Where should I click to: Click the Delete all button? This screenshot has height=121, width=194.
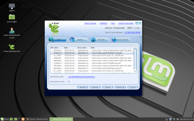coord(120,87)
